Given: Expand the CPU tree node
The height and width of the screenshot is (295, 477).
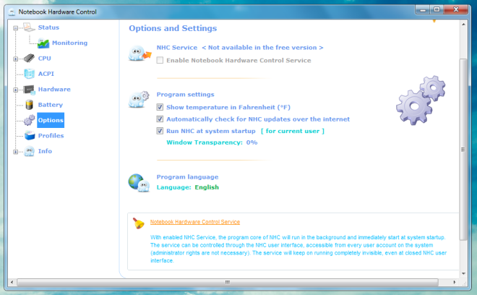Looking at the screenshot, I should (15, 59).
